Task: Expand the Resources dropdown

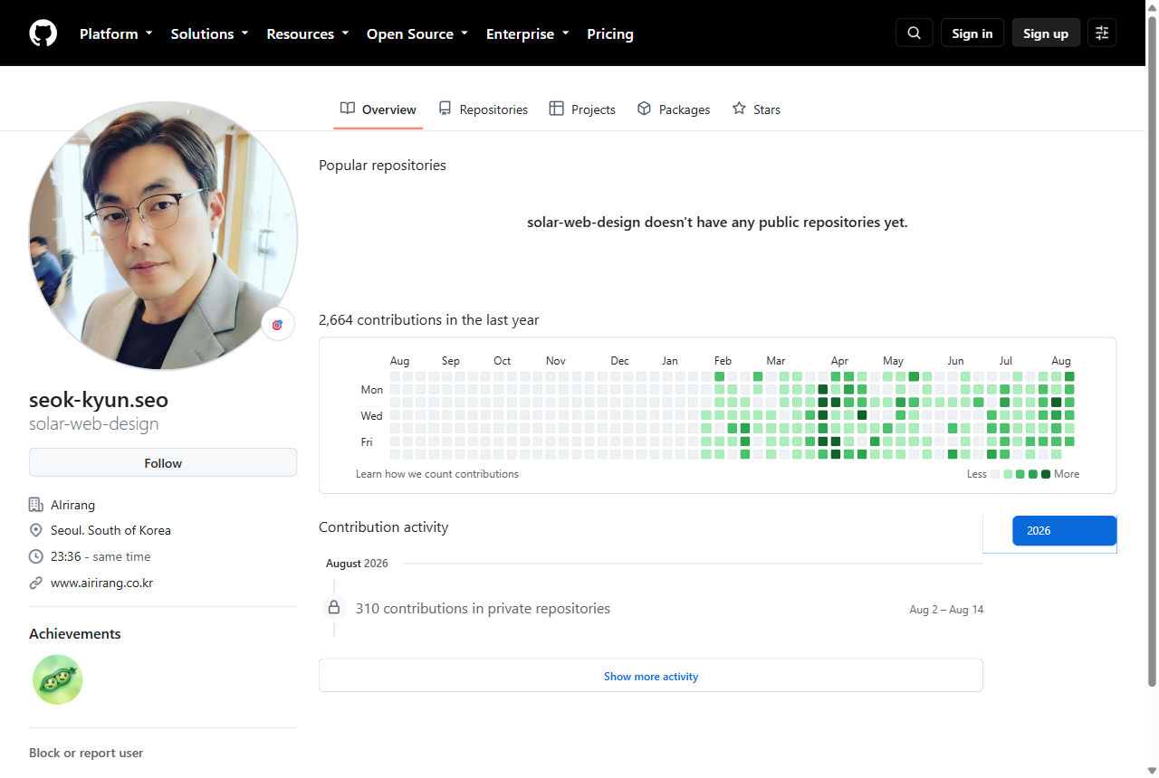Action: (x=307, y=33)
